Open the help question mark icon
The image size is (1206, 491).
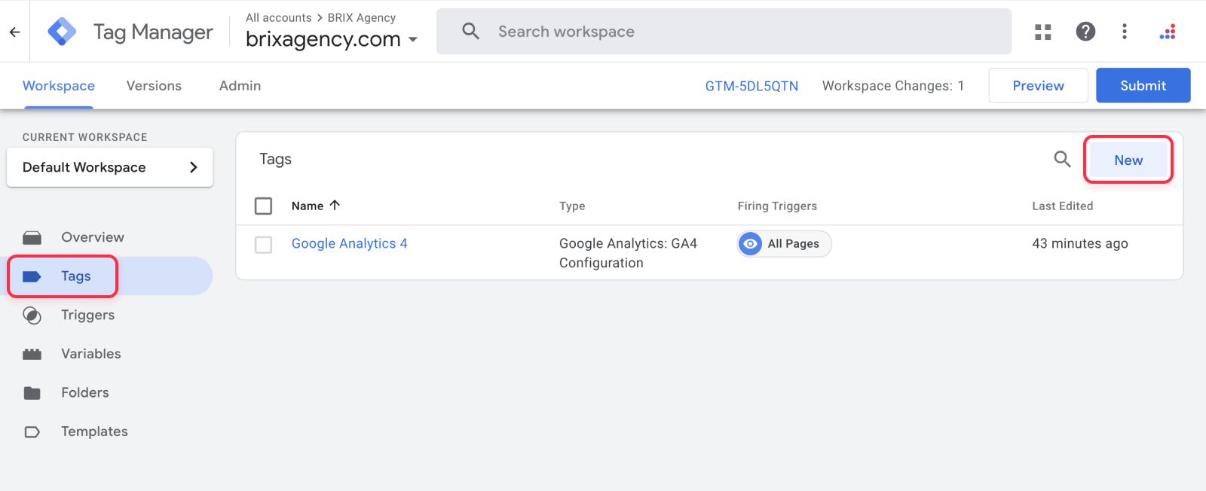pyautogui.click(x=1085, y=32)
